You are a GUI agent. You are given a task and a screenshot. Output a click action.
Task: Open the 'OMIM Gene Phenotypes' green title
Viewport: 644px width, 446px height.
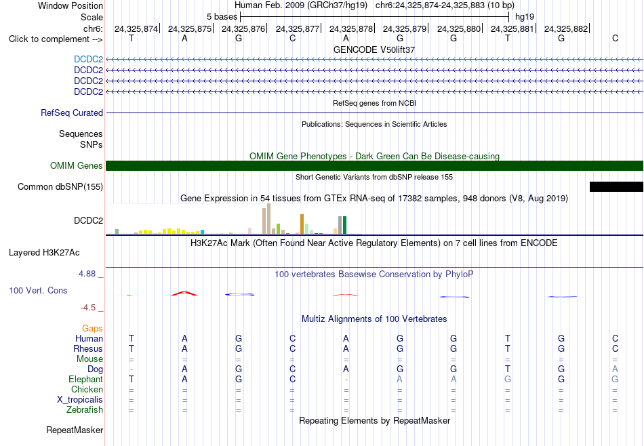[374, 157]
